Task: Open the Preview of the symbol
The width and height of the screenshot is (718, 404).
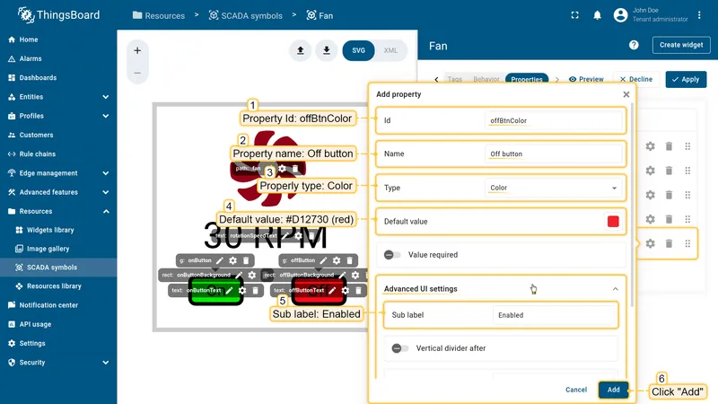Action: [586, 79]
